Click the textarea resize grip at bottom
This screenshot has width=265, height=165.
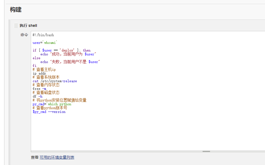coord(206,151)
